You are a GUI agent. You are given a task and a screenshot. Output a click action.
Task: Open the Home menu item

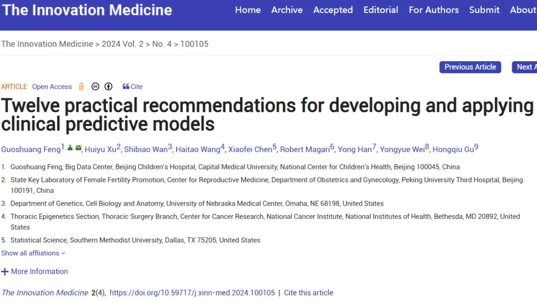point(248,10)
